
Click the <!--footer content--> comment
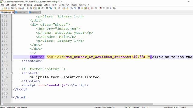pyautogui.click(x=43, y=69)
